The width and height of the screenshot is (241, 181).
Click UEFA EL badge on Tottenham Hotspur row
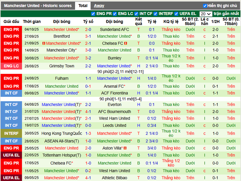11,155
